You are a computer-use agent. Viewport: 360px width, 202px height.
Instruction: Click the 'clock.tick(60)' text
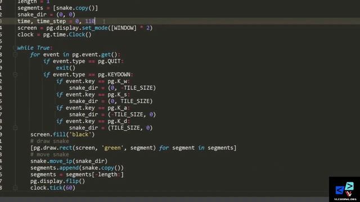(x=53, y=187)
